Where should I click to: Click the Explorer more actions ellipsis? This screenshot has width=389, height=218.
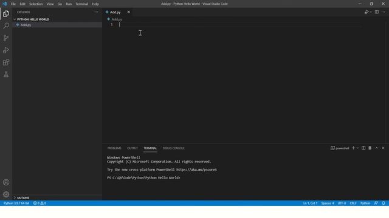pyautogui.click(x=96, y=12)
